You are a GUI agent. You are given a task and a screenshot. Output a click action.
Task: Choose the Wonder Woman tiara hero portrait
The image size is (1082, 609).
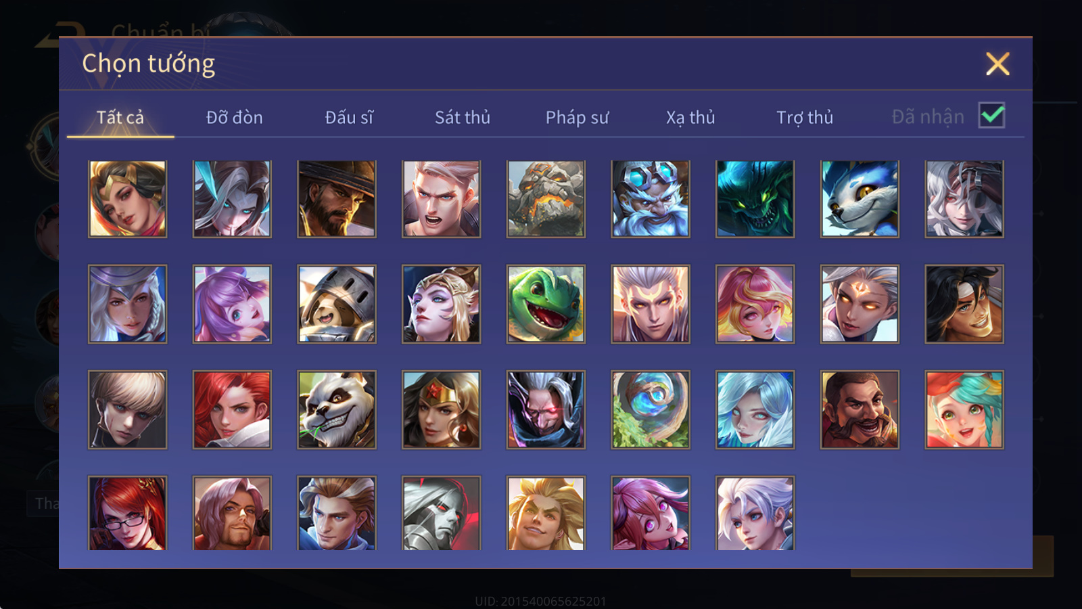(x=442, y=409)
